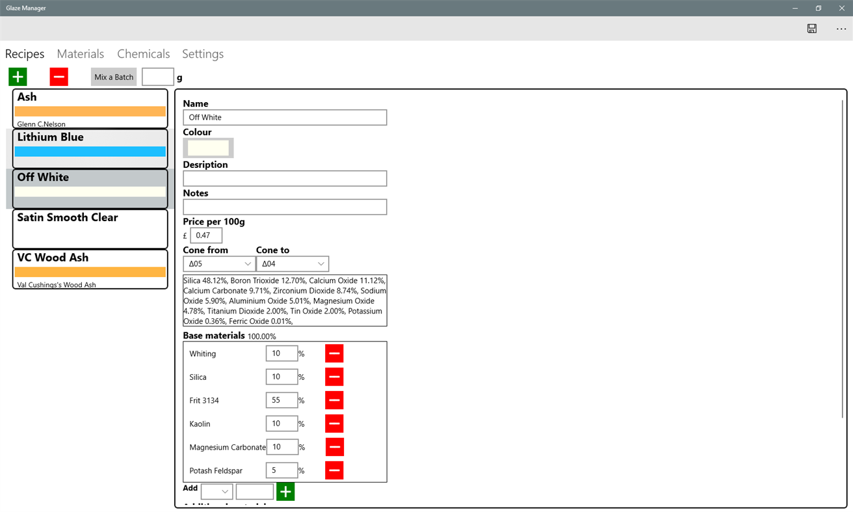Delete the selected recipe with the red minus icon
The height and width of the screenshot is (512, 853).
(x=59, y=76)
